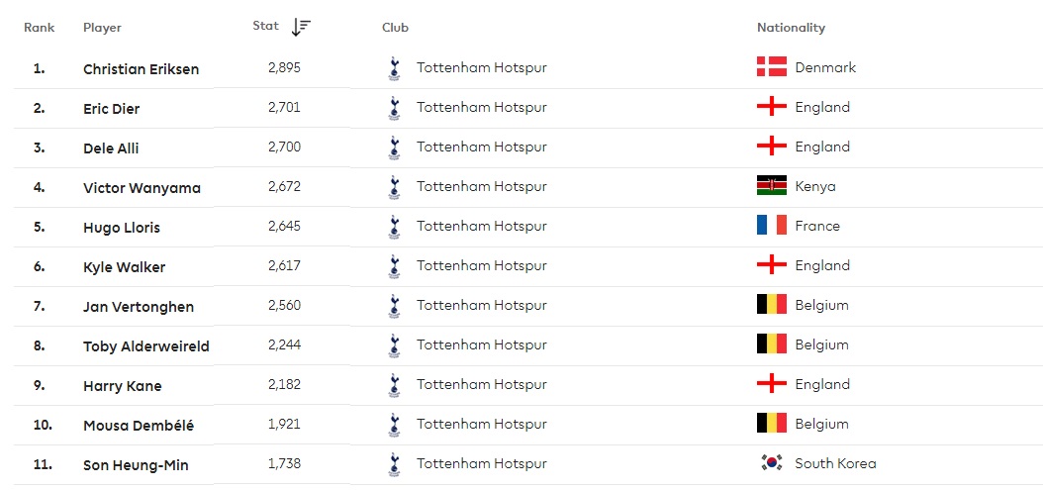Open Christian Eriksen player link
The height and width of the screenshot is (490, 1043).
141,69
